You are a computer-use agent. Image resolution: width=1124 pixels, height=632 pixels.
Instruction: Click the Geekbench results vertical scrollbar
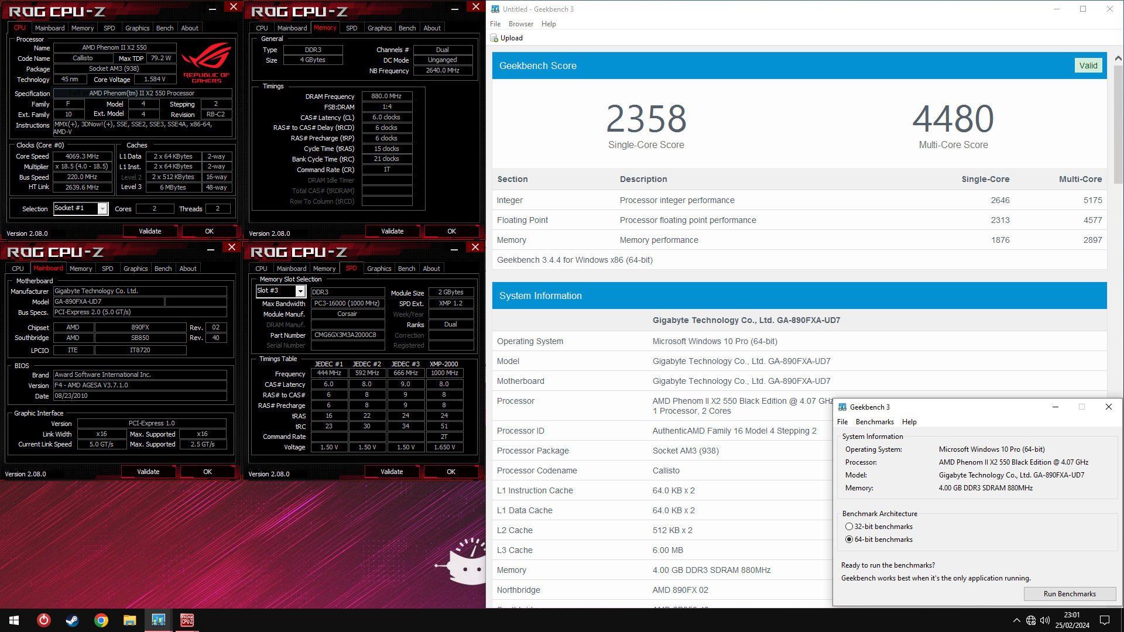point(1118,125)
